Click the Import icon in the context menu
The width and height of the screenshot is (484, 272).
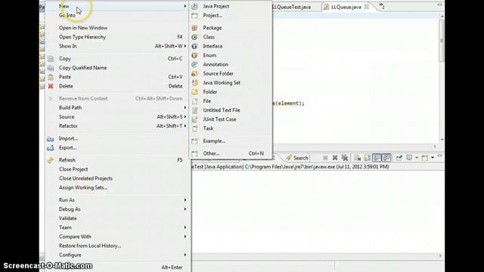(x=51, y=139)
